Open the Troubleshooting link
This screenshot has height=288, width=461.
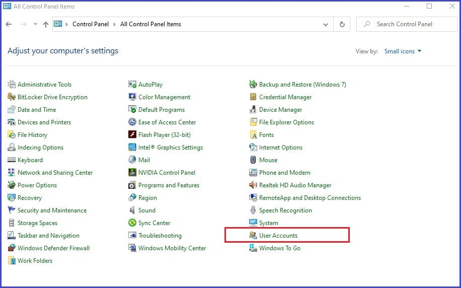[x=160, y=236]
